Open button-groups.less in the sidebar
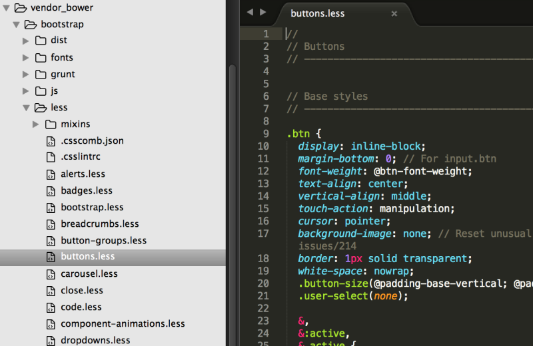Screen dimensions: 533x346 coord(104,241)
